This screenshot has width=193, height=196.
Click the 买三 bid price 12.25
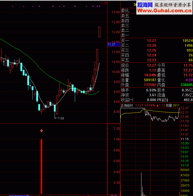[x=151, y=50]
